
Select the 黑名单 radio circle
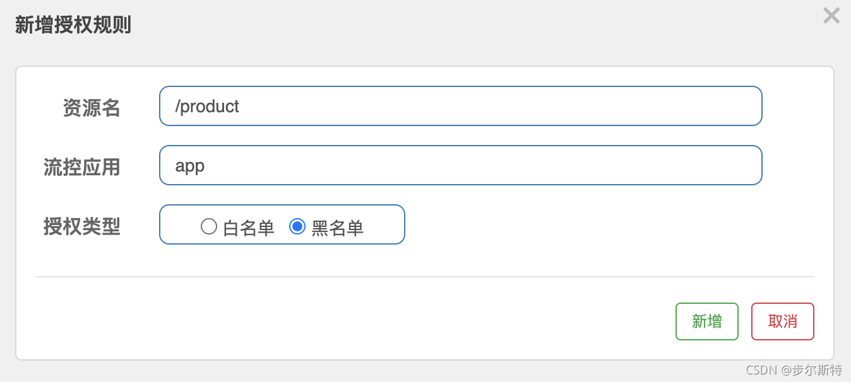pos(297,226)
